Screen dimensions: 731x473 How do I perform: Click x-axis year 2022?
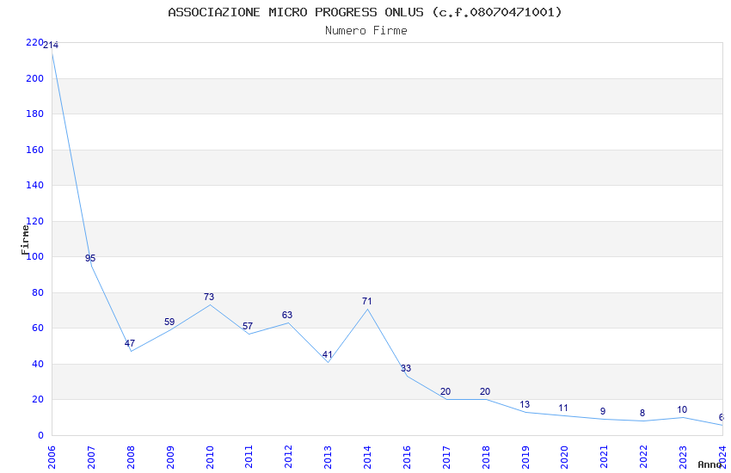(643, 458)
